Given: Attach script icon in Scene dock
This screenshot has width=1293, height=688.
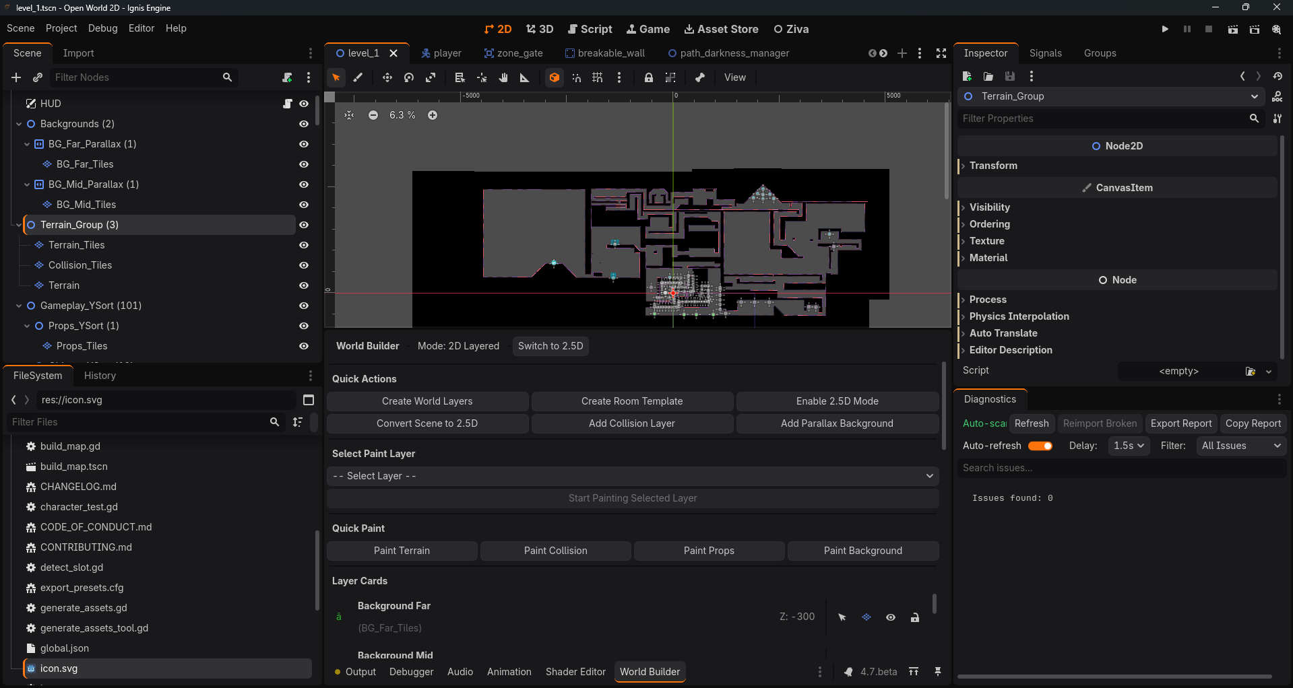Looking at the screenshot, I should [x=287, y=77].
